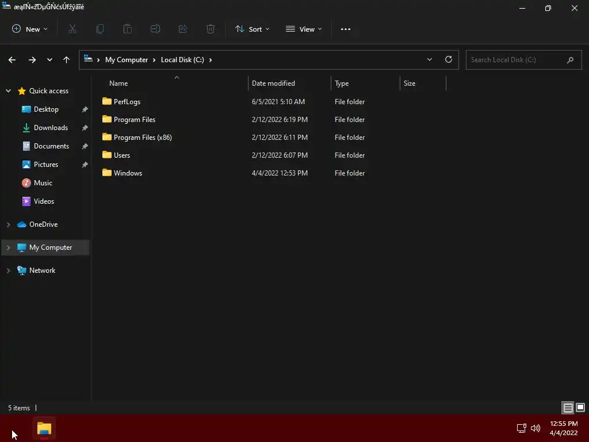Open File Explorer from the taskbar
Screen dimensions: 589x442
point(44,428)
